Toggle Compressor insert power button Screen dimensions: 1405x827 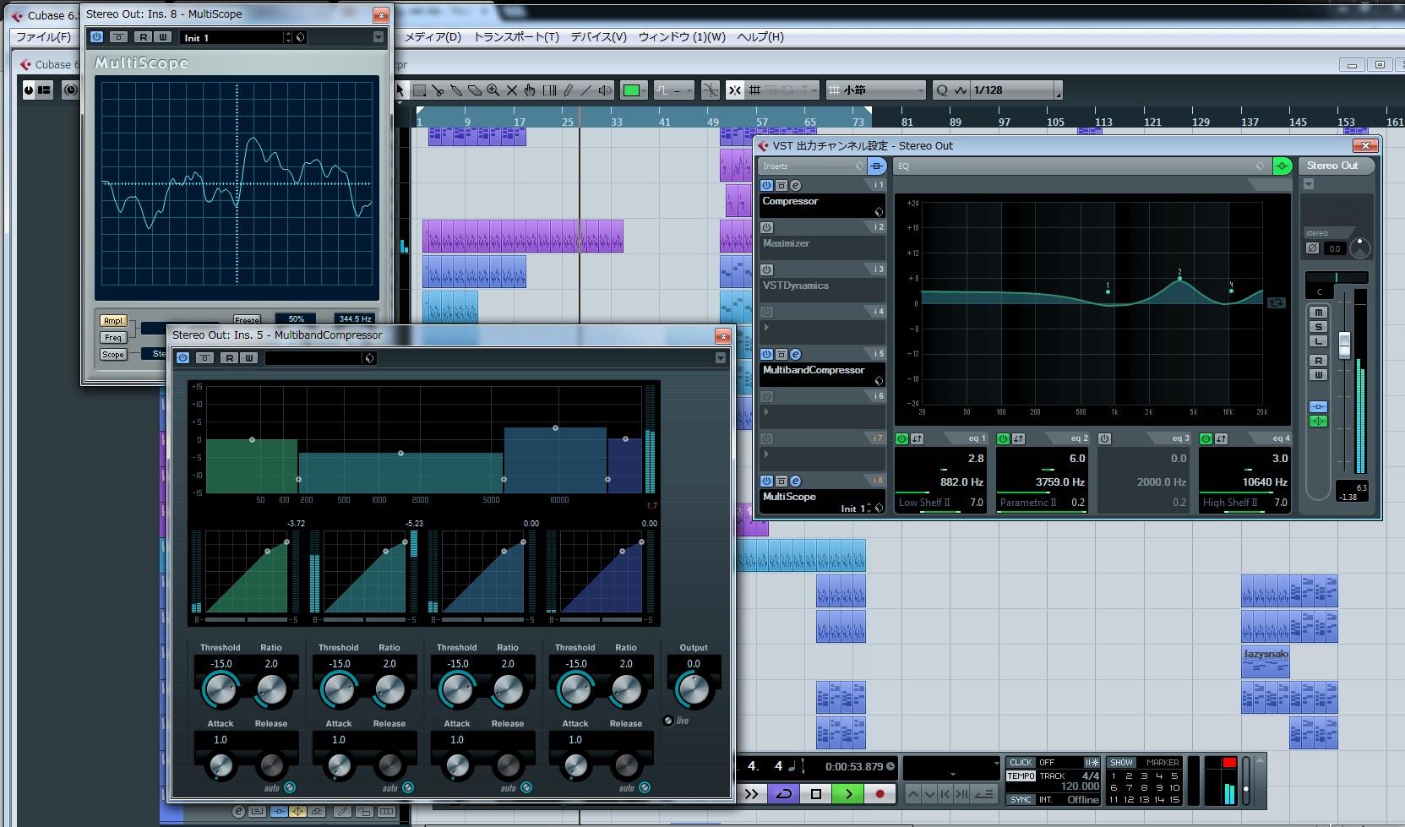[767, 185]
